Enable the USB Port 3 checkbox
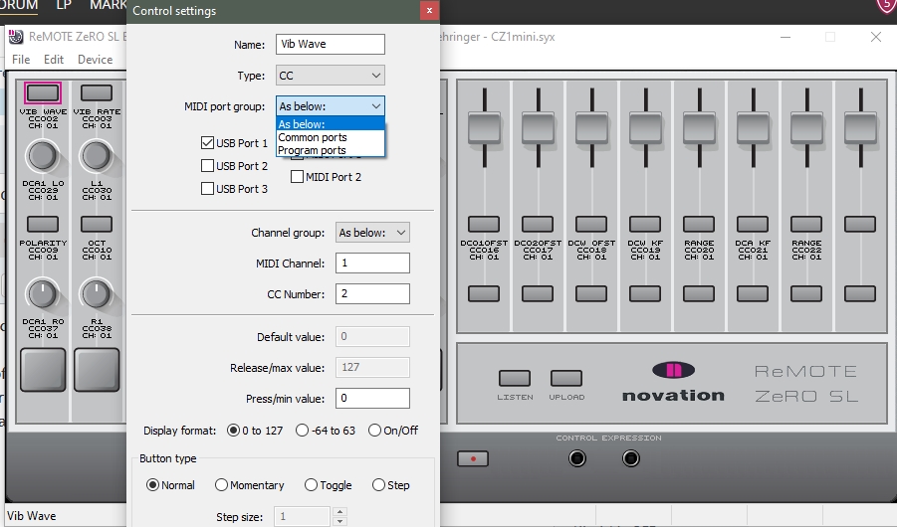The image size is (897, 527). [207, 189]
